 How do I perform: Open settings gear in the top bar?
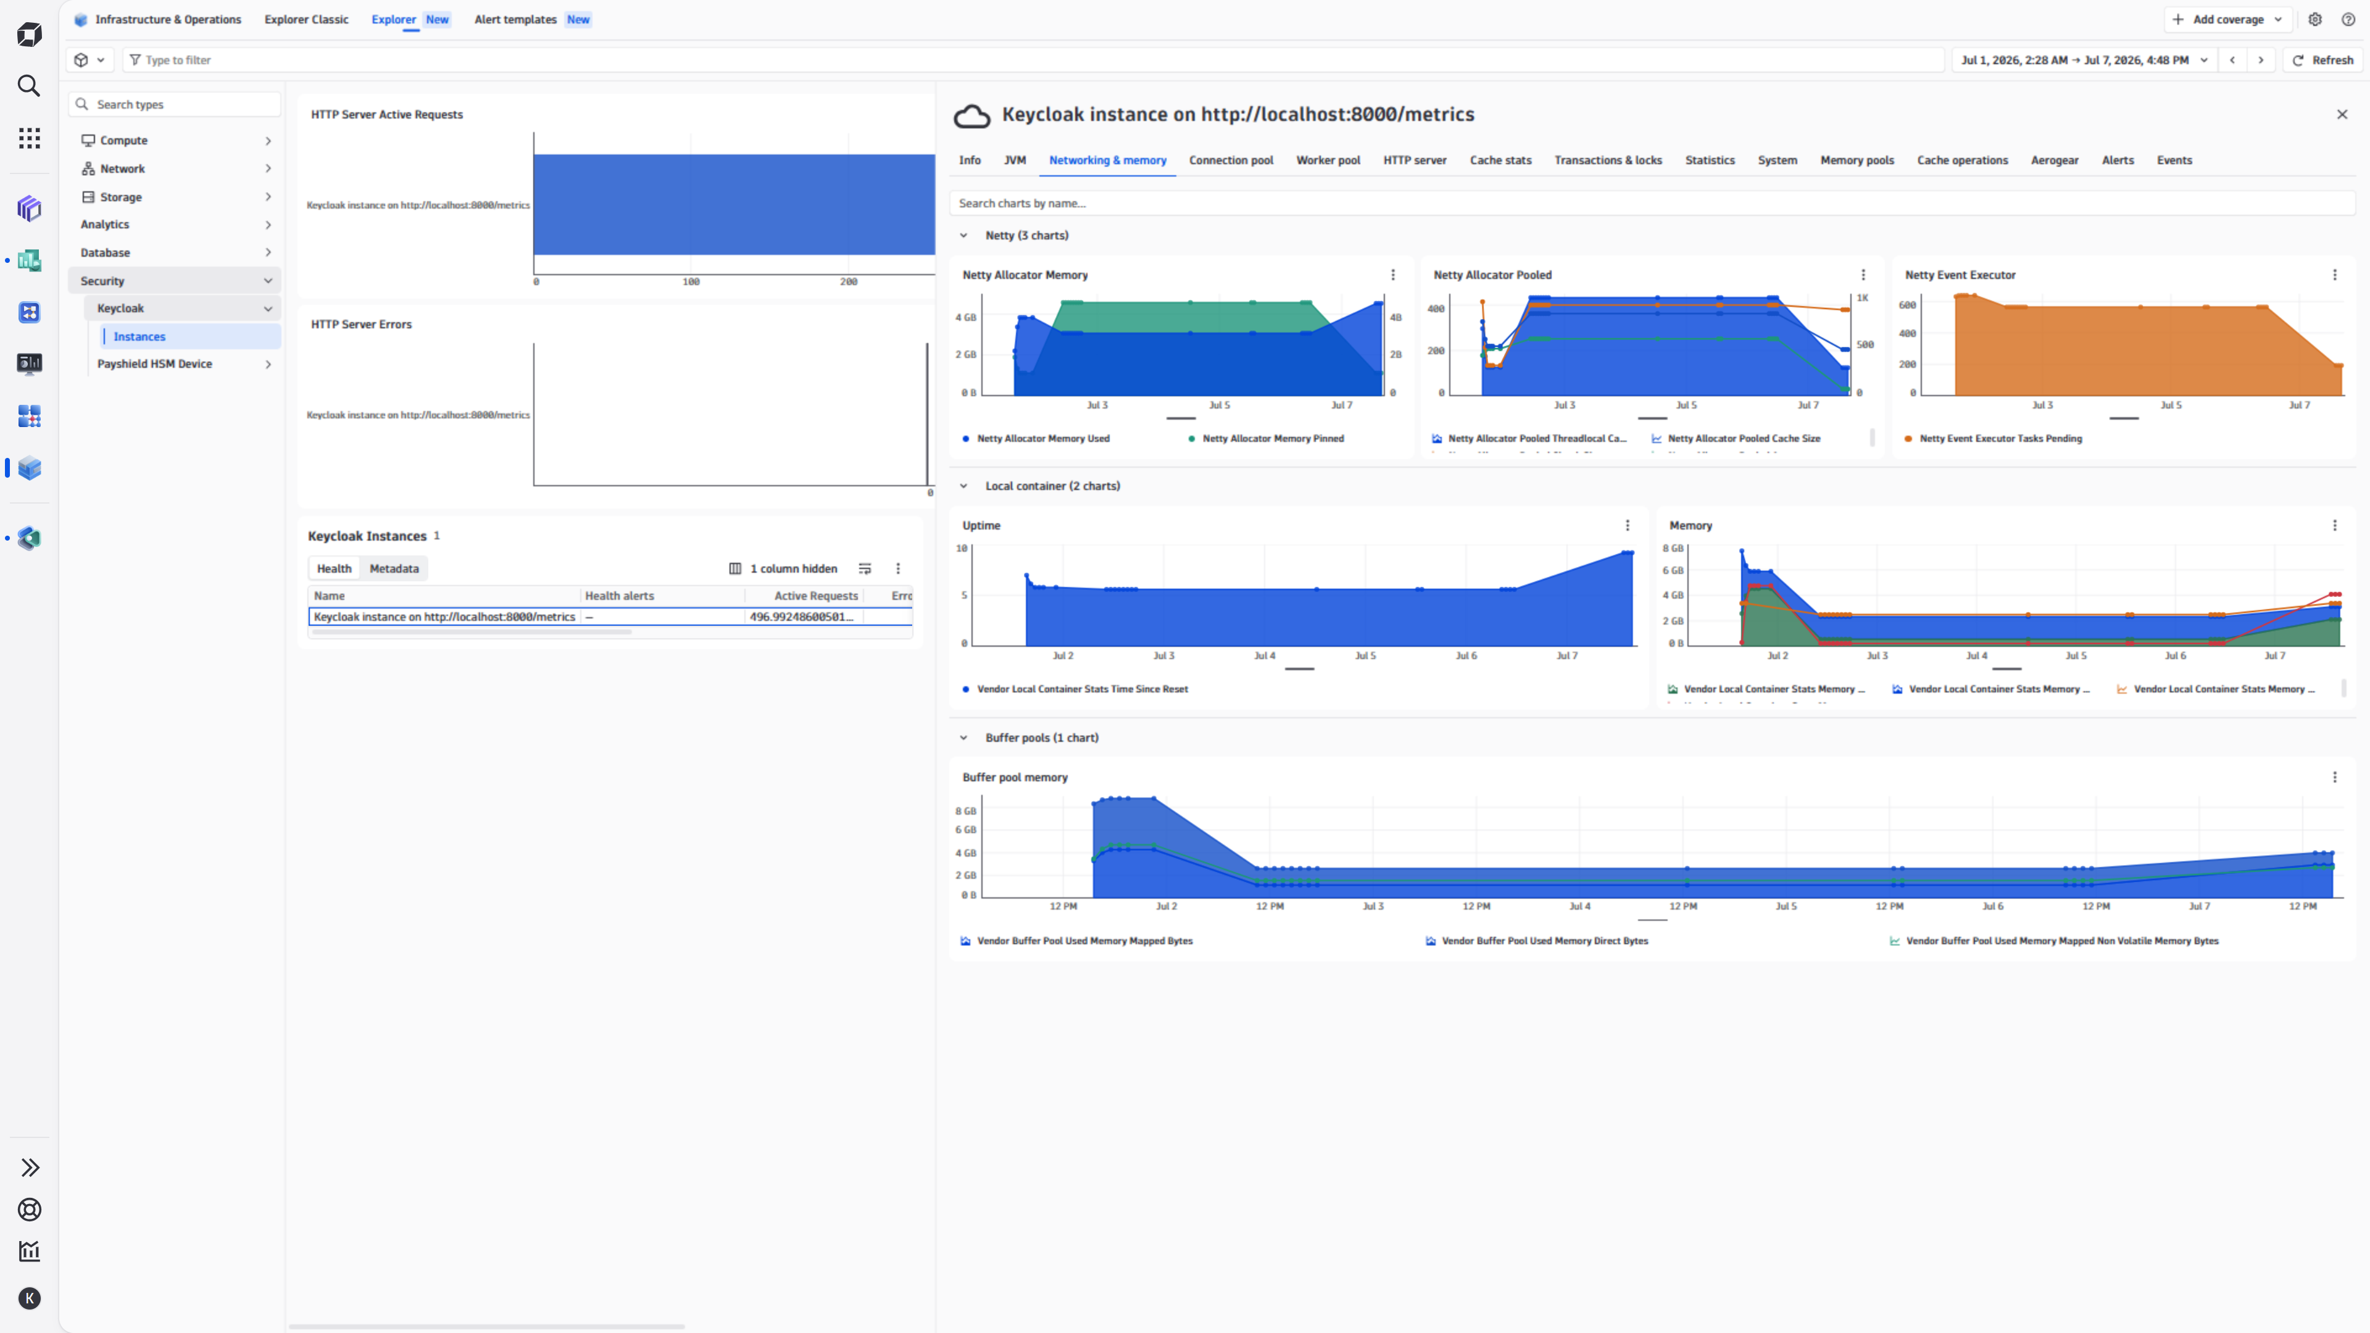pyautogui.click(x=2316, y=19)
